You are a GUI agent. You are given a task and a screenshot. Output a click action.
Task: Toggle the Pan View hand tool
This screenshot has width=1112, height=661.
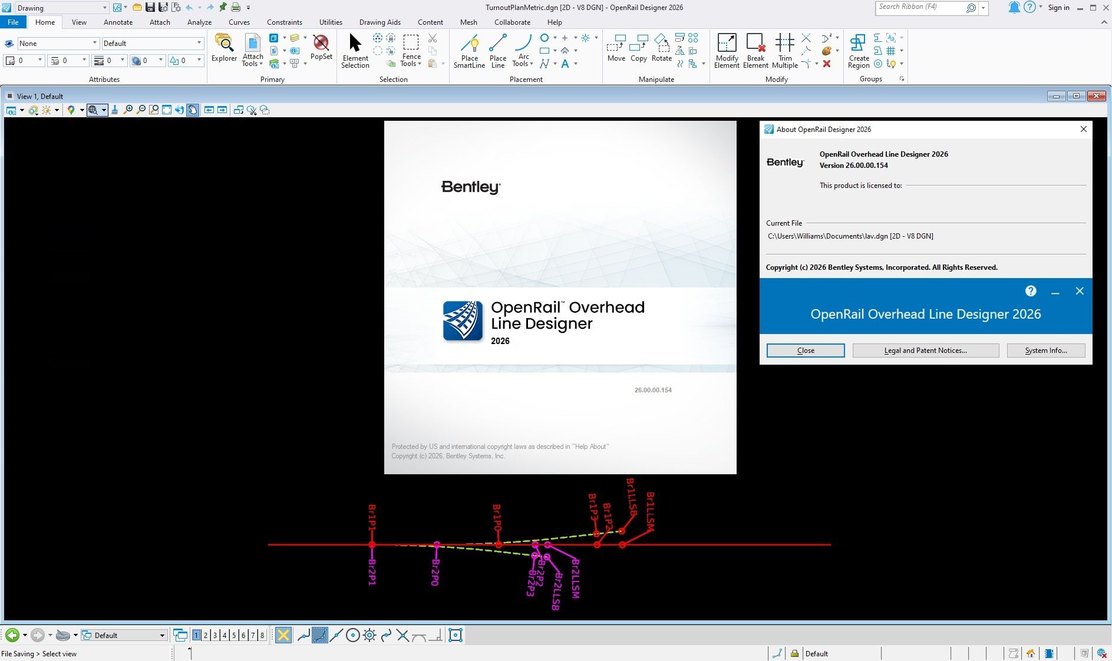pyautogui.click(x=193, y=110)
